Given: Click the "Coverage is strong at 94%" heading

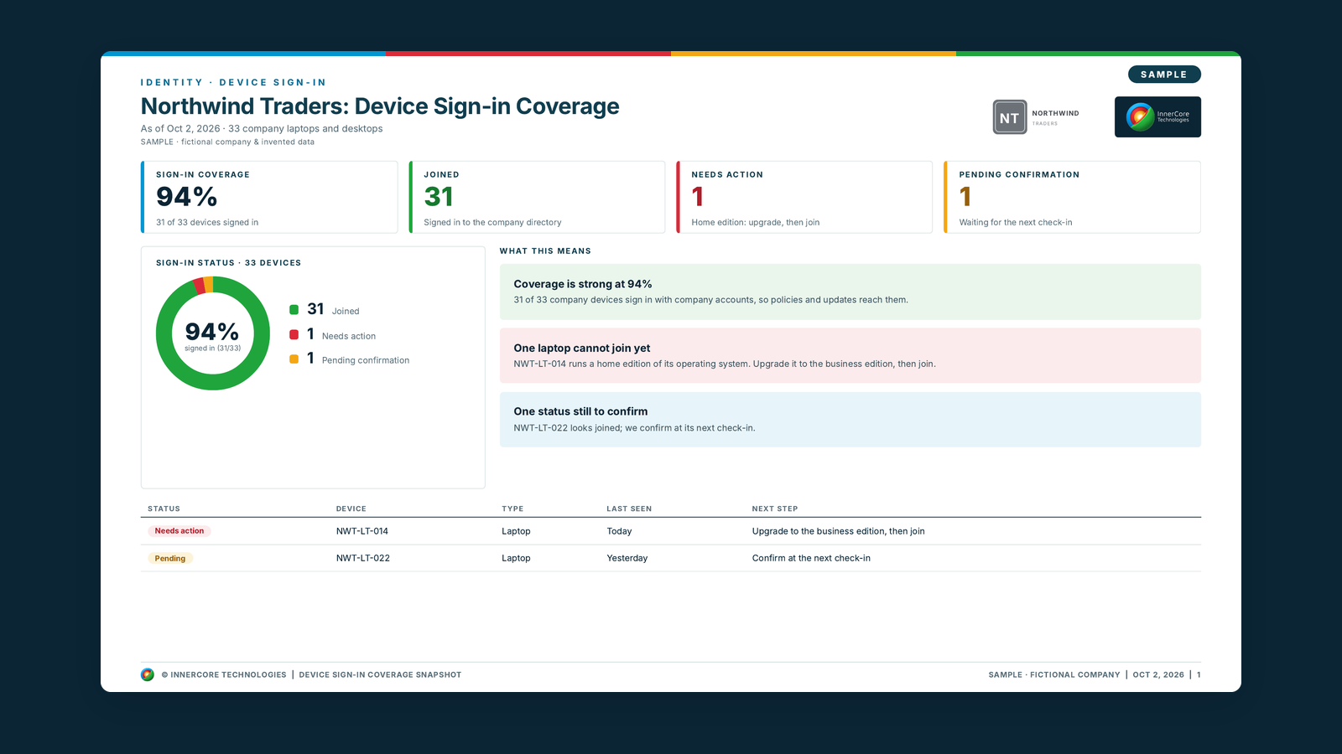Looking at the screenshot, I should click(583, 284).
